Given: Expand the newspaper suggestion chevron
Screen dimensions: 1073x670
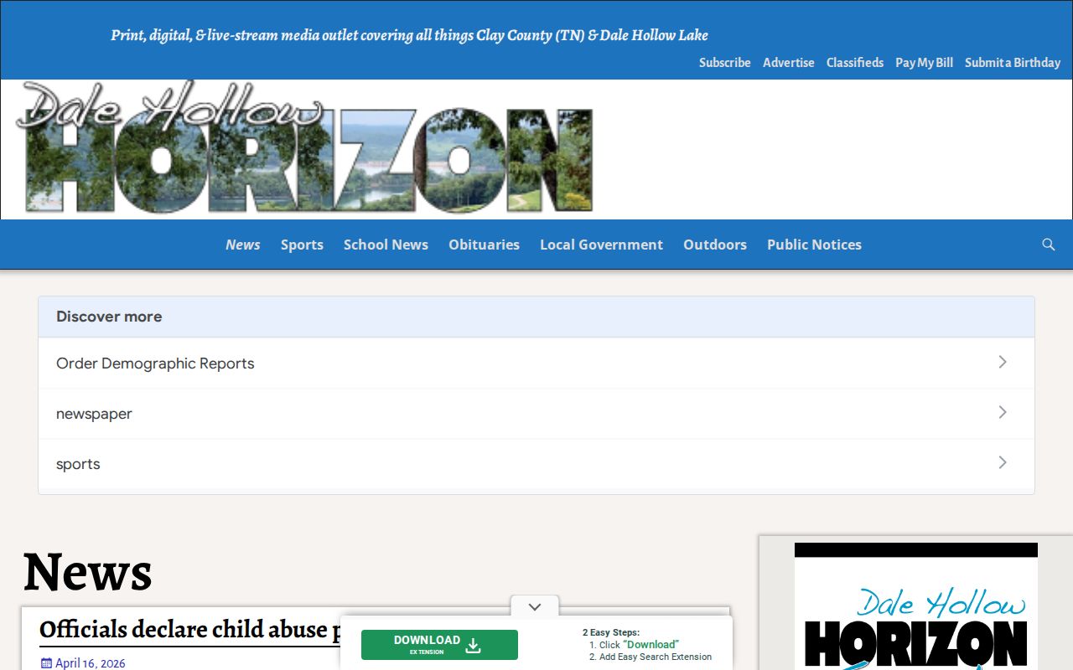Looking at the screenshot, I should coord(1003,412).
